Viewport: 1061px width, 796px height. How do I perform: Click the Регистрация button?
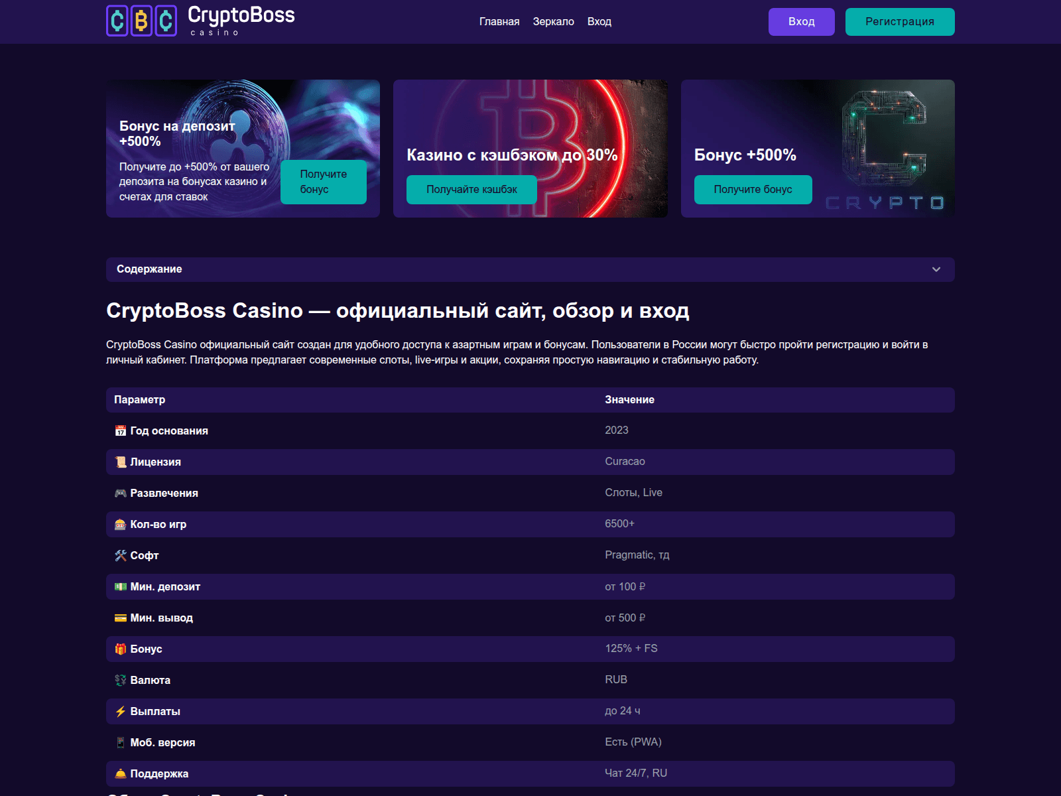(899, 21)
